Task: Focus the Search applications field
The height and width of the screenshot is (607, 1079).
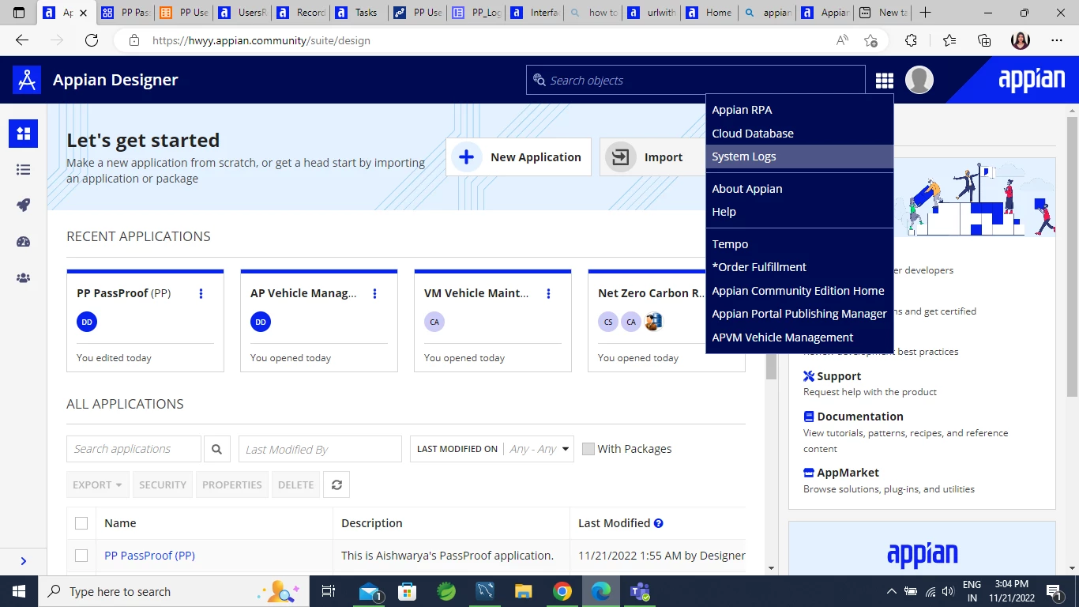Action: point(133,449)
